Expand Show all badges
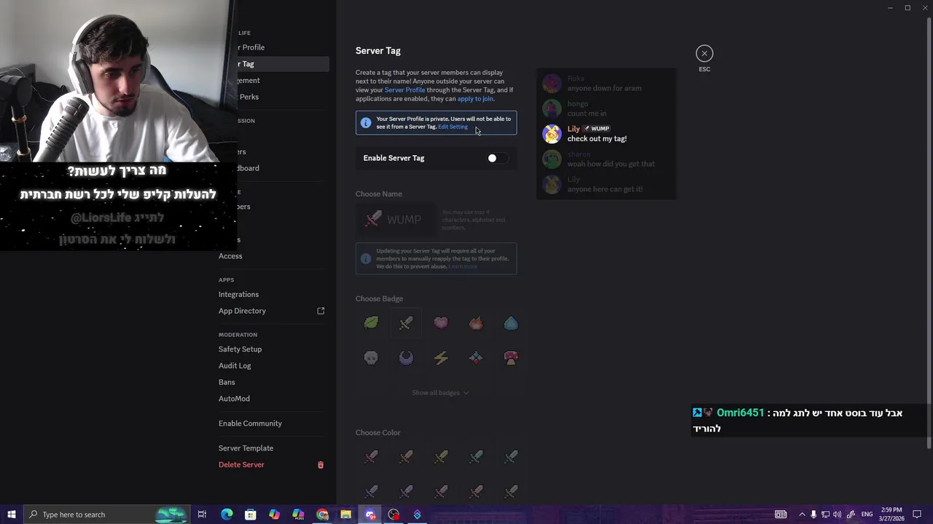This screenshot has width=933, height=524. tap(440, 393)
